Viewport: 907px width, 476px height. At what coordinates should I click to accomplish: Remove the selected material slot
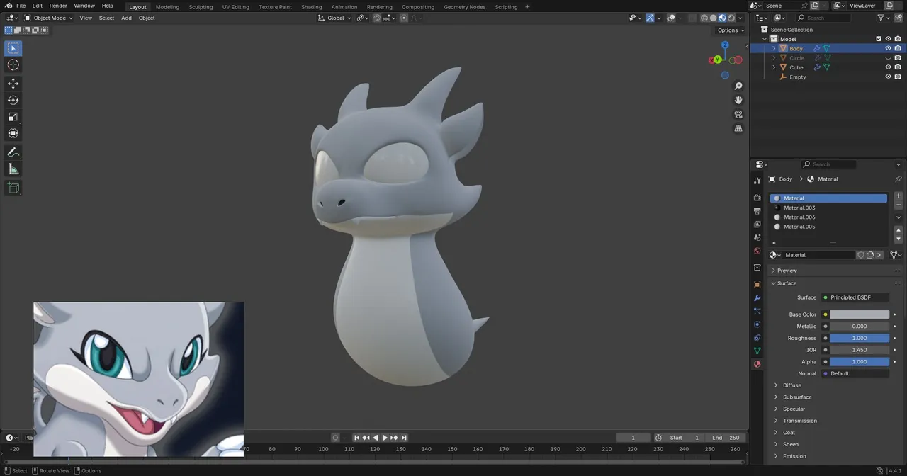[x=898, y=205]
